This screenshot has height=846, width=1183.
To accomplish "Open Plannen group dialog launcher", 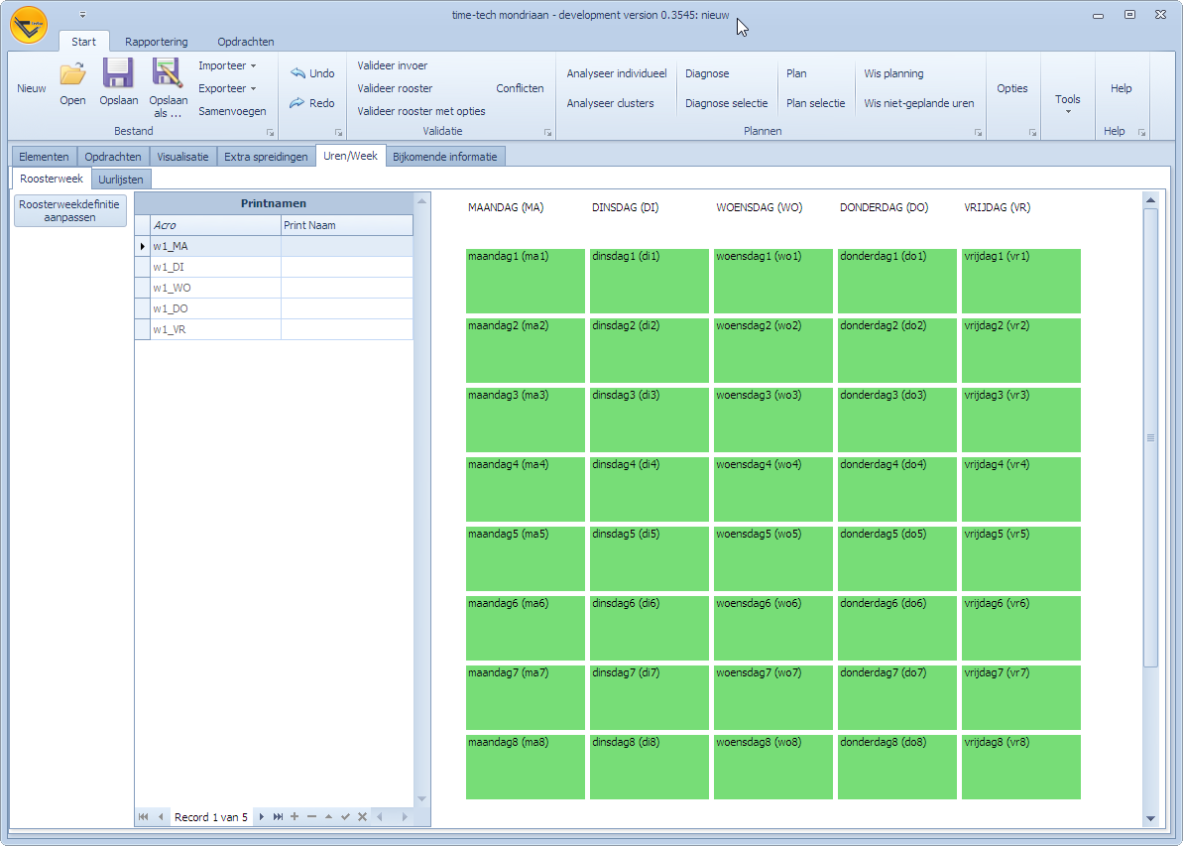I will click(978, 132).
